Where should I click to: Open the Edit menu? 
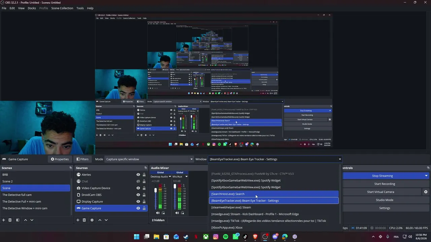[12, 8]
